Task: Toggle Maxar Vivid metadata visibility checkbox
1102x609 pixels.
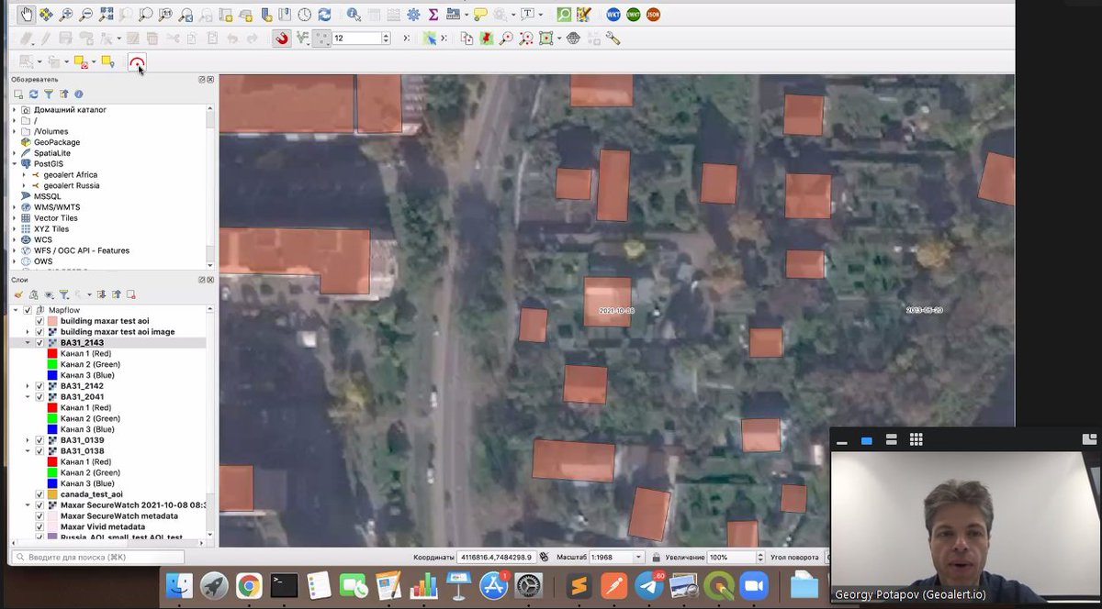Action: pos(39,526)
